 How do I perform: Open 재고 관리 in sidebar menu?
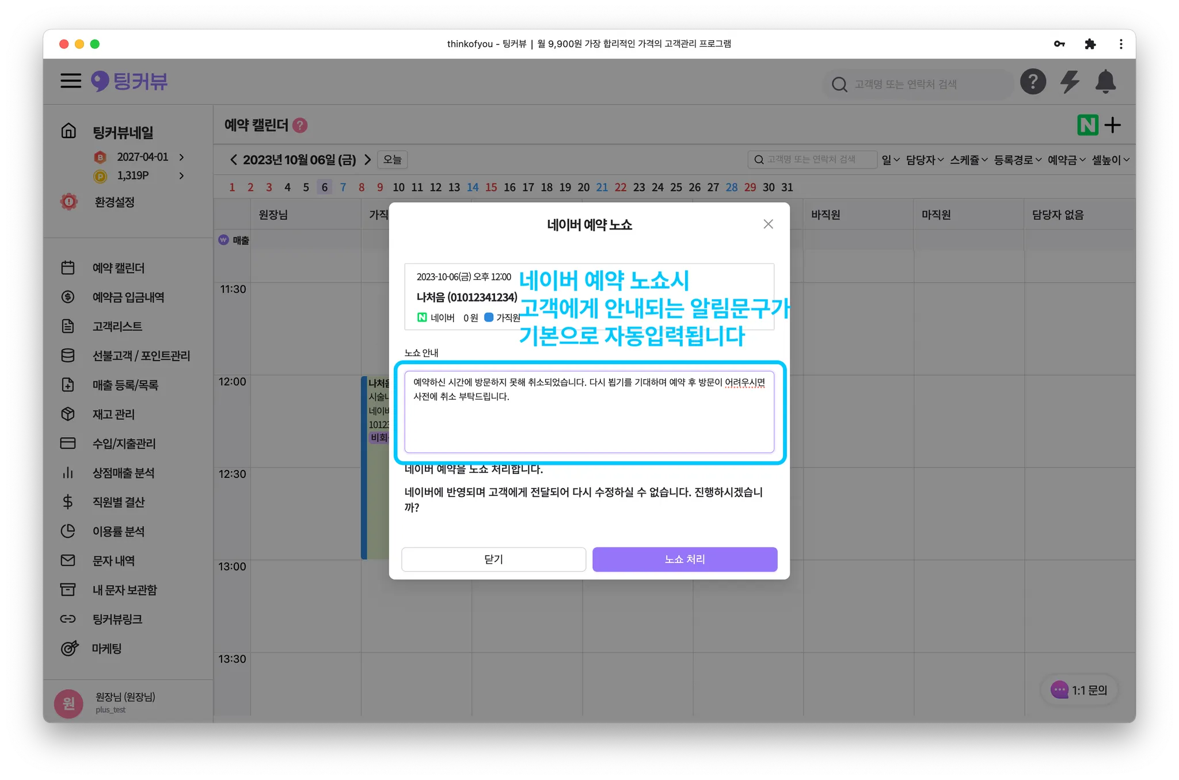tap(113, 414)
